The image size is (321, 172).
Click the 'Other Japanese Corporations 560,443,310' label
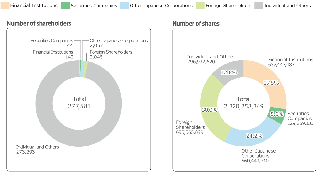pyautogui.click(x=258, y=156)
